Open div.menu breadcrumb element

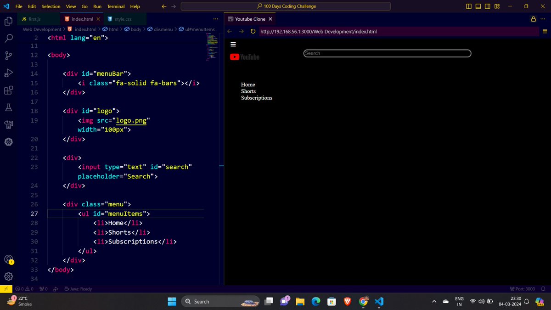(159, 29)
